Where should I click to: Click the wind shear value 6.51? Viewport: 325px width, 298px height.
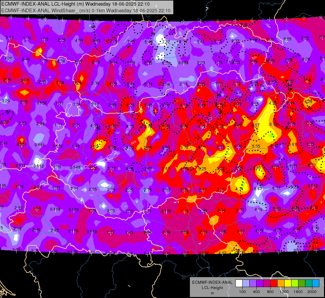275,167
